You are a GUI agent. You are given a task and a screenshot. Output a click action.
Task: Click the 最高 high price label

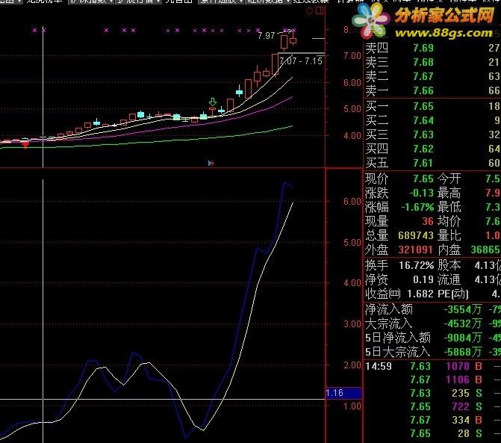tap(449, 193)
